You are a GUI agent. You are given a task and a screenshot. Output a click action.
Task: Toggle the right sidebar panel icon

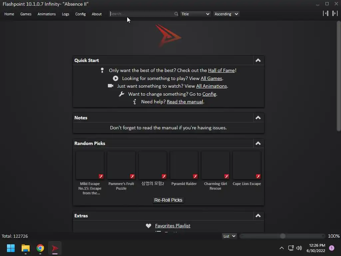click(335, 13)
